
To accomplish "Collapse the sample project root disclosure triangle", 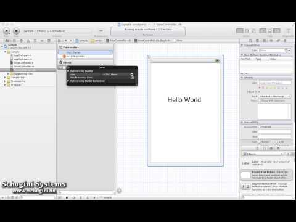I will point(2,46).
